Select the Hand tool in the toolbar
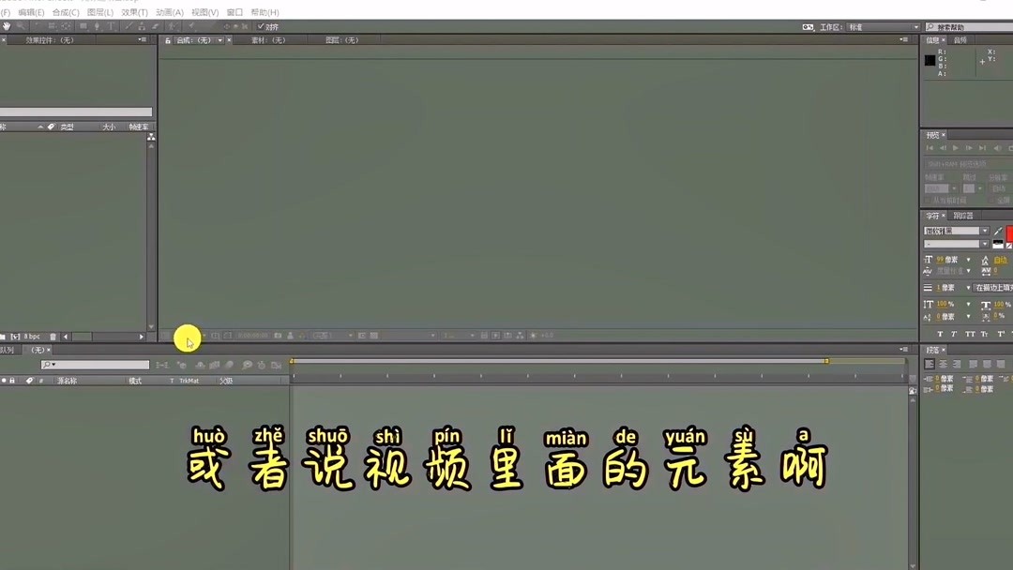 tap(8, 26)
